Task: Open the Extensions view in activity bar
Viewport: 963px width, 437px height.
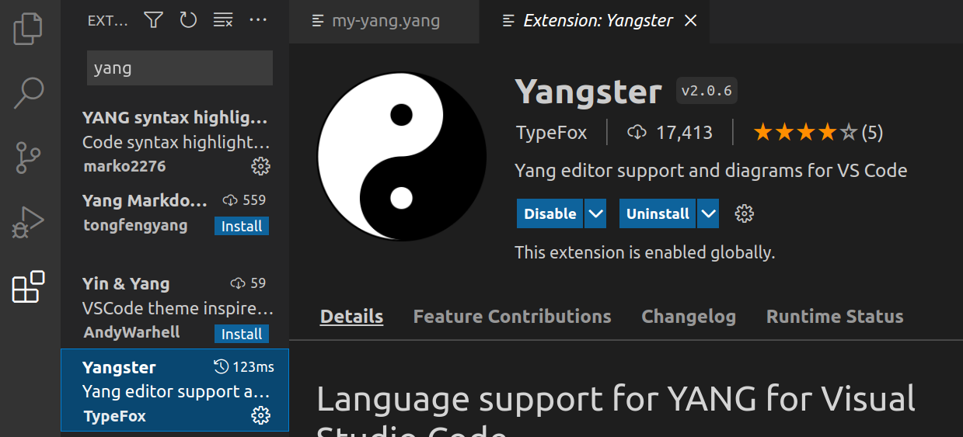Action: click(x=29, y=287)
